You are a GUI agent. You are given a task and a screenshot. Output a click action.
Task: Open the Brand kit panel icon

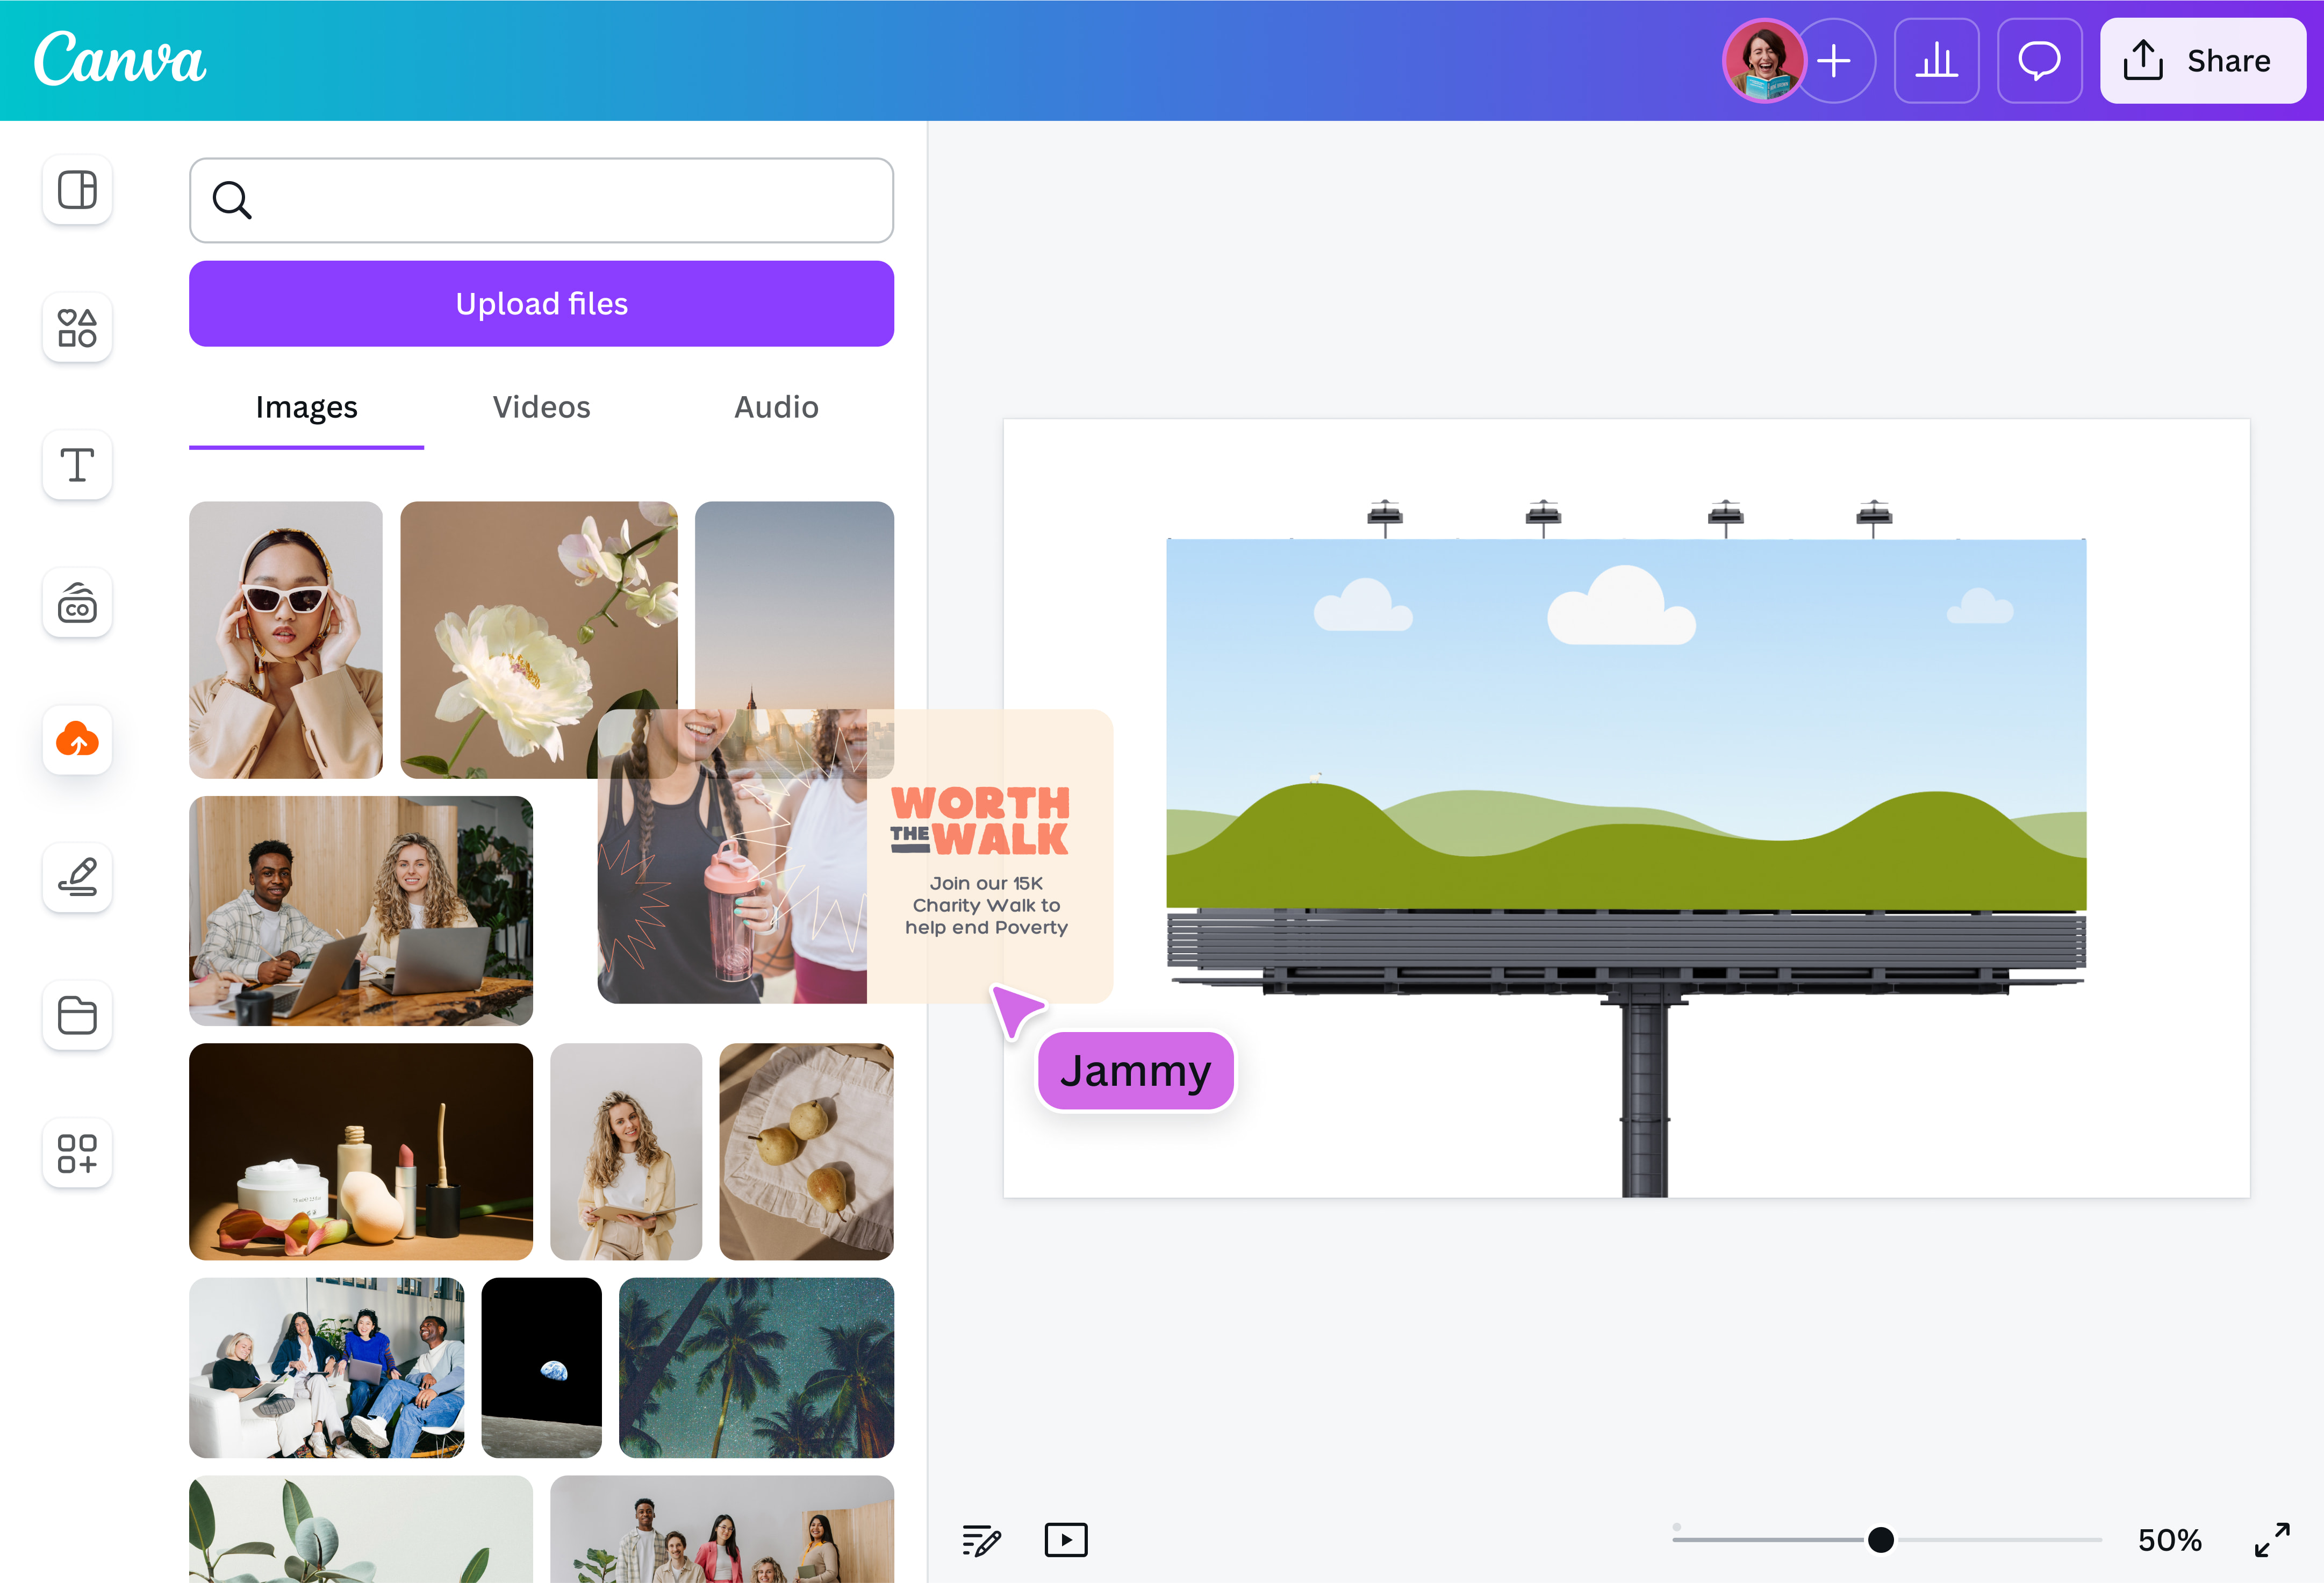[x=77, y=603]
